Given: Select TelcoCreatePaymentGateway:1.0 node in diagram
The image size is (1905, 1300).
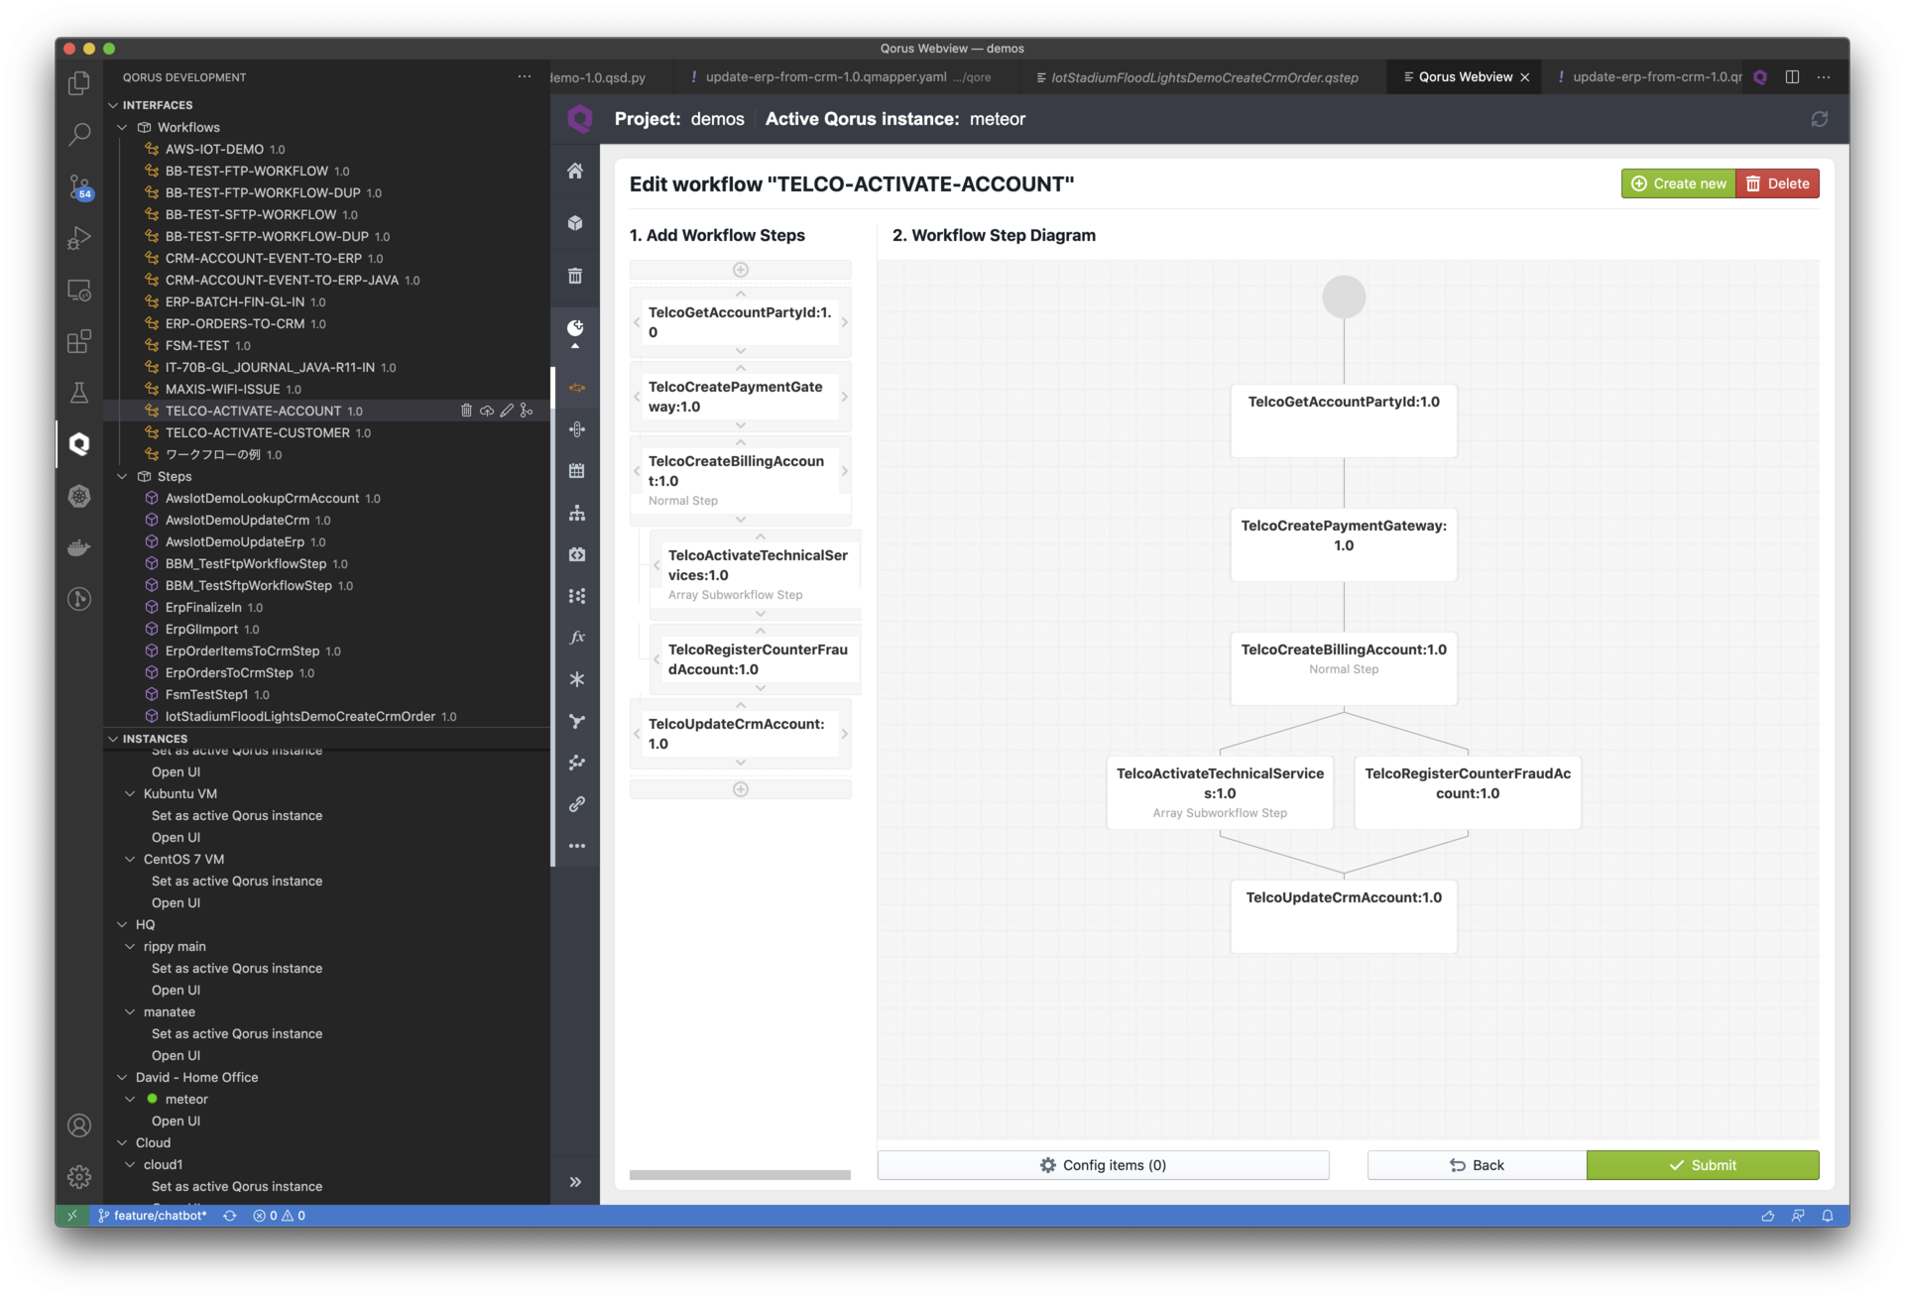Looking at the screenshot, I should [1344, 544].
